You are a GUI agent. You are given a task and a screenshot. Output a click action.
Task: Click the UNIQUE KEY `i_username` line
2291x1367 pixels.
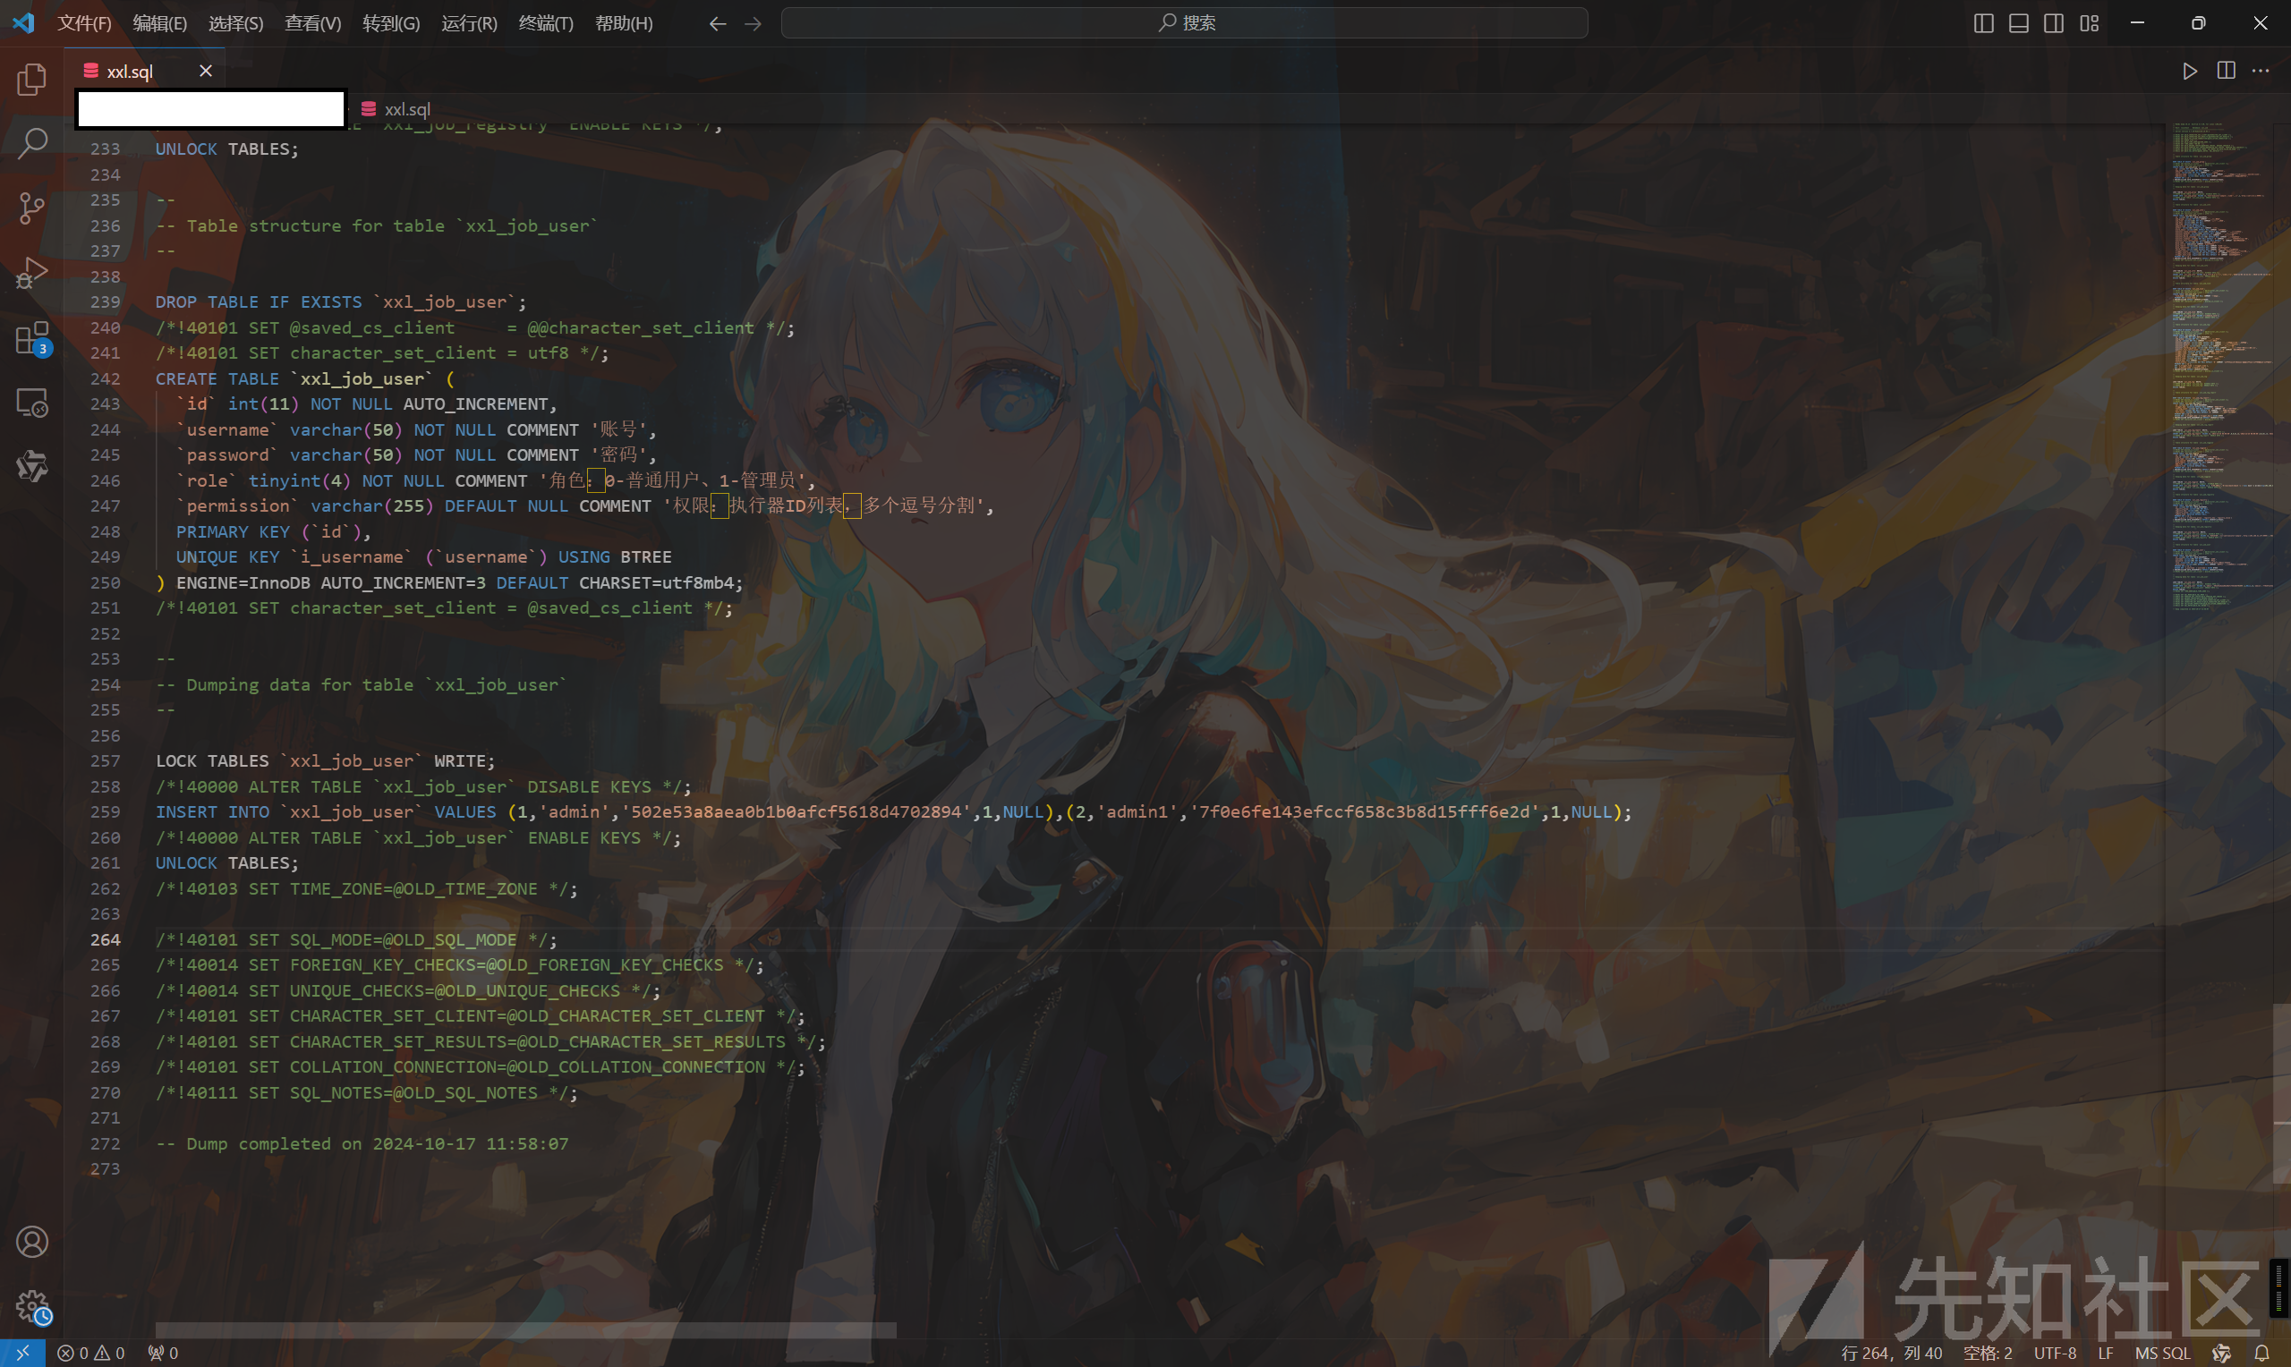[424, 557]
